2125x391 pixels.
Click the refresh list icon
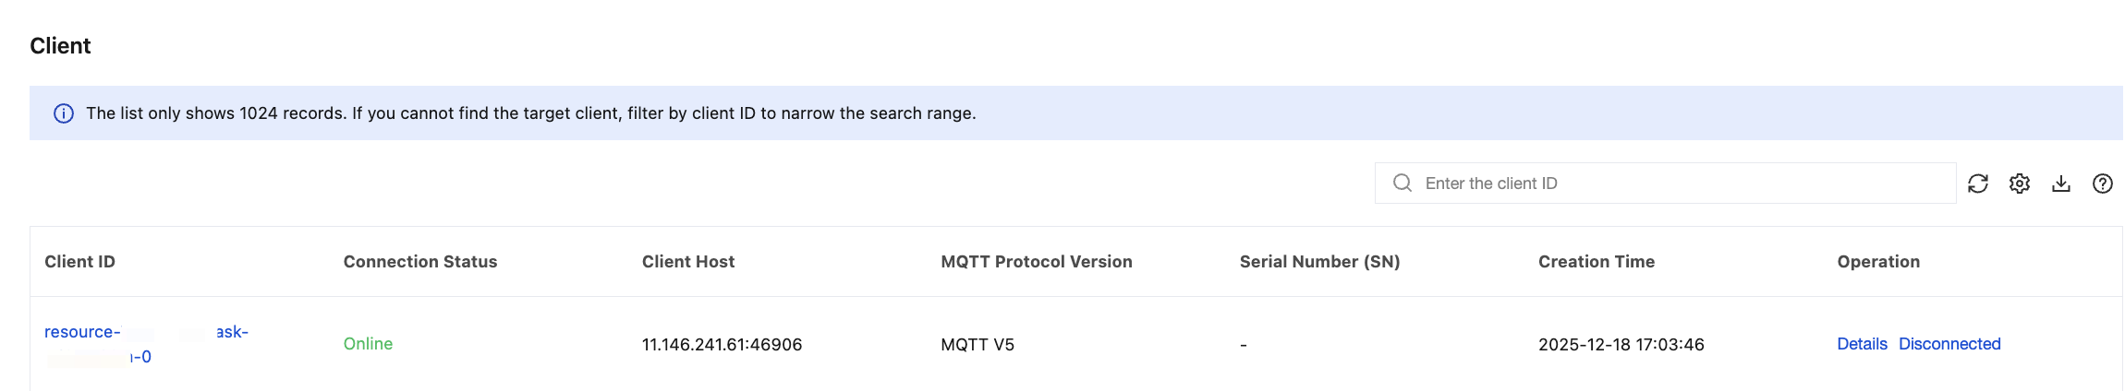[1978, 184]
